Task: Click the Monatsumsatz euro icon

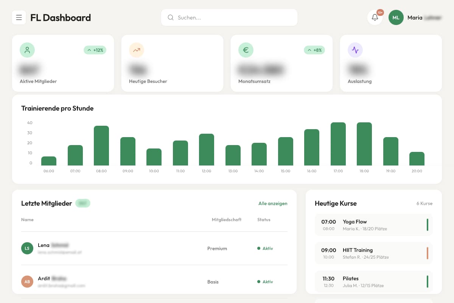Action: (246, 50)
